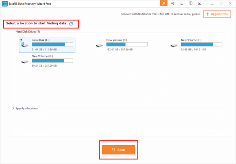Click the Hard Disk Drives (4) header
Screen dimensions: 236x164
pyautogui.click(x=27, y=32)
